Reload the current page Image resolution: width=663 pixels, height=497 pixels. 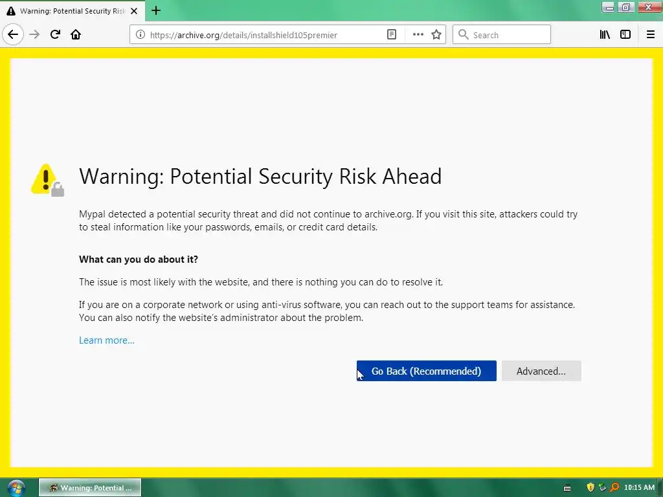click(x=55, y=34)
